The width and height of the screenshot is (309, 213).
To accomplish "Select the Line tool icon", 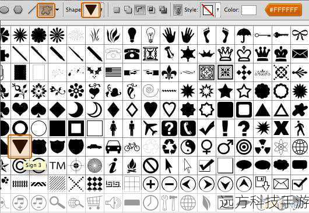I will 33,9.
